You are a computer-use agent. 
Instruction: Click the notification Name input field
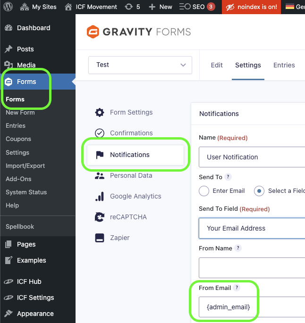click(252, 157)
